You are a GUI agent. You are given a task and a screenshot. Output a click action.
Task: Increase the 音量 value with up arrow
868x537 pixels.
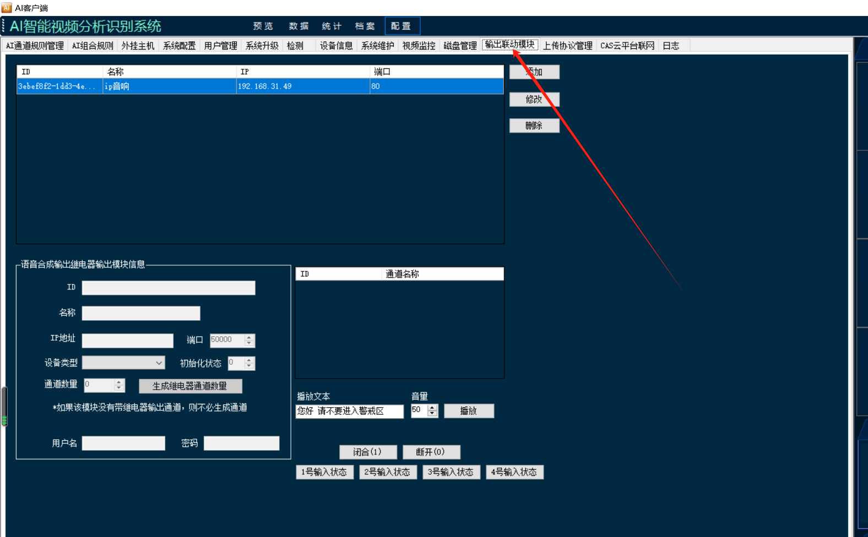pyautogui.click(x=432, y=408)
